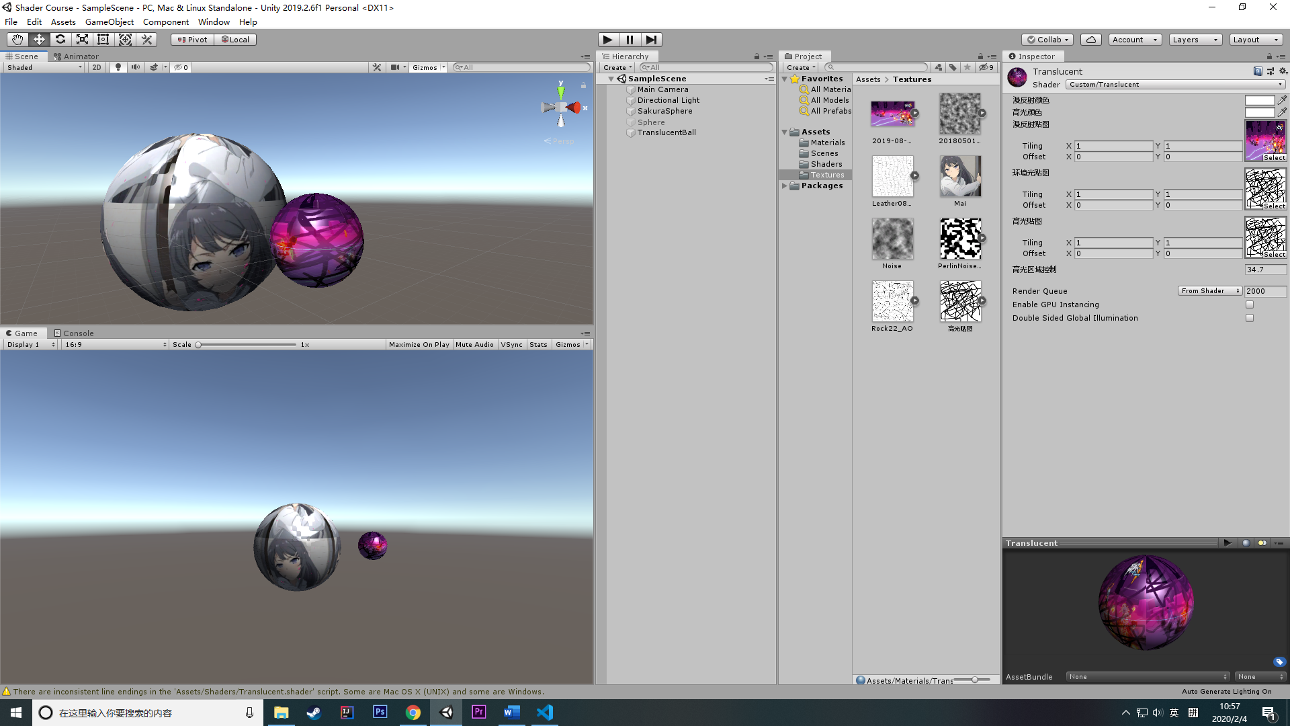
Task: Open the Layers dropdown in the toolbar
Action: pos(1195,40)
